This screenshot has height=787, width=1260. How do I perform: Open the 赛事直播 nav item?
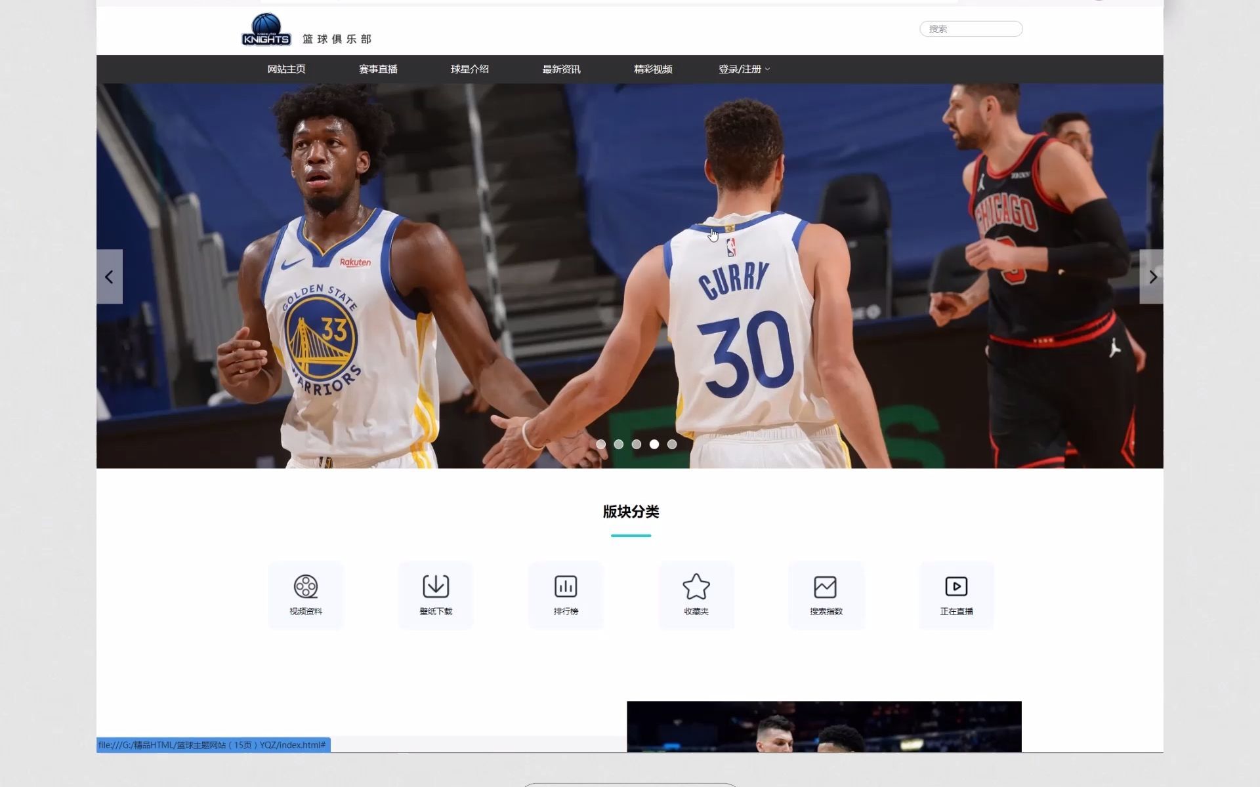coord(378,69)
